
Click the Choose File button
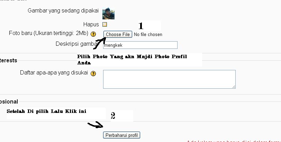click(118, 34)
